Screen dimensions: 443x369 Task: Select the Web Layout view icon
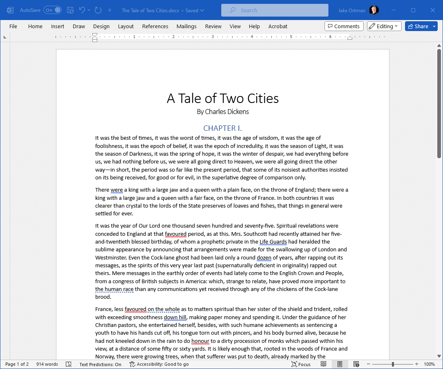(x=356, y=364)
